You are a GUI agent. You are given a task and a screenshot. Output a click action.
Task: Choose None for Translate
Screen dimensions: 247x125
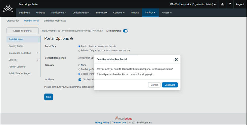tap(79, 65)
